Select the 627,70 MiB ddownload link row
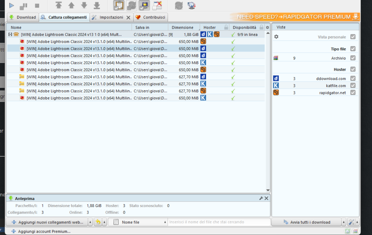Viewport: 372px width, 235px height. coord(136,77)
